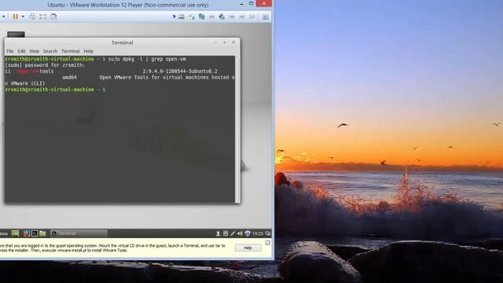Click volume speaker icon in guest tray
The height and width of the screenshot is (283, 503).
[x=240, y=233]
